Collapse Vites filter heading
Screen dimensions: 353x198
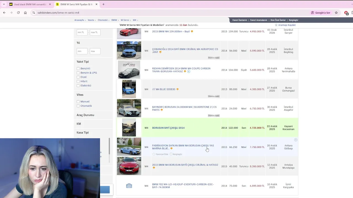pos(80,95)
